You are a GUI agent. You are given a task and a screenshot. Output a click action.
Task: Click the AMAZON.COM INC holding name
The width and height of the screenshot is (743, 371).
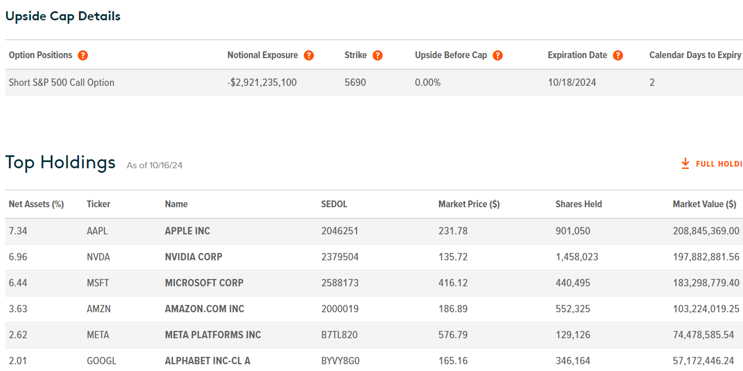(x=204, y=309)
